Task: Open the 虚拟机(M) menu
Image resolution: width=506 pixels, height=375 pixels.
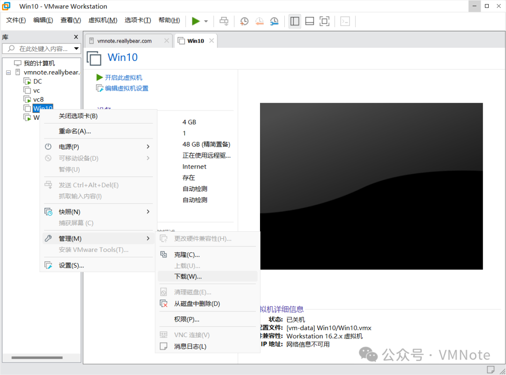Action: coord(103,20)
